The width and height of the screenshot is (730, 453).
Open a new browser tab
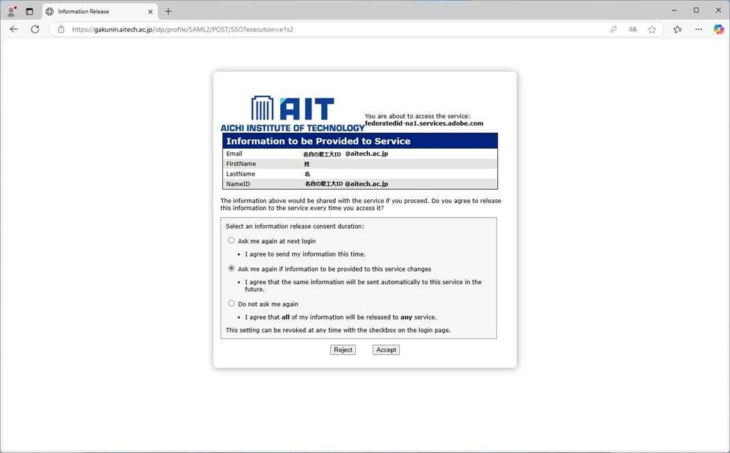[168, 11]
